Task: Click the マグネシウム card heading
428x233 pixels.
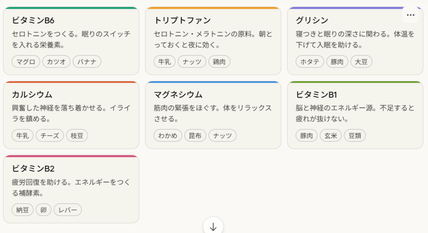Action: point(178,94)
